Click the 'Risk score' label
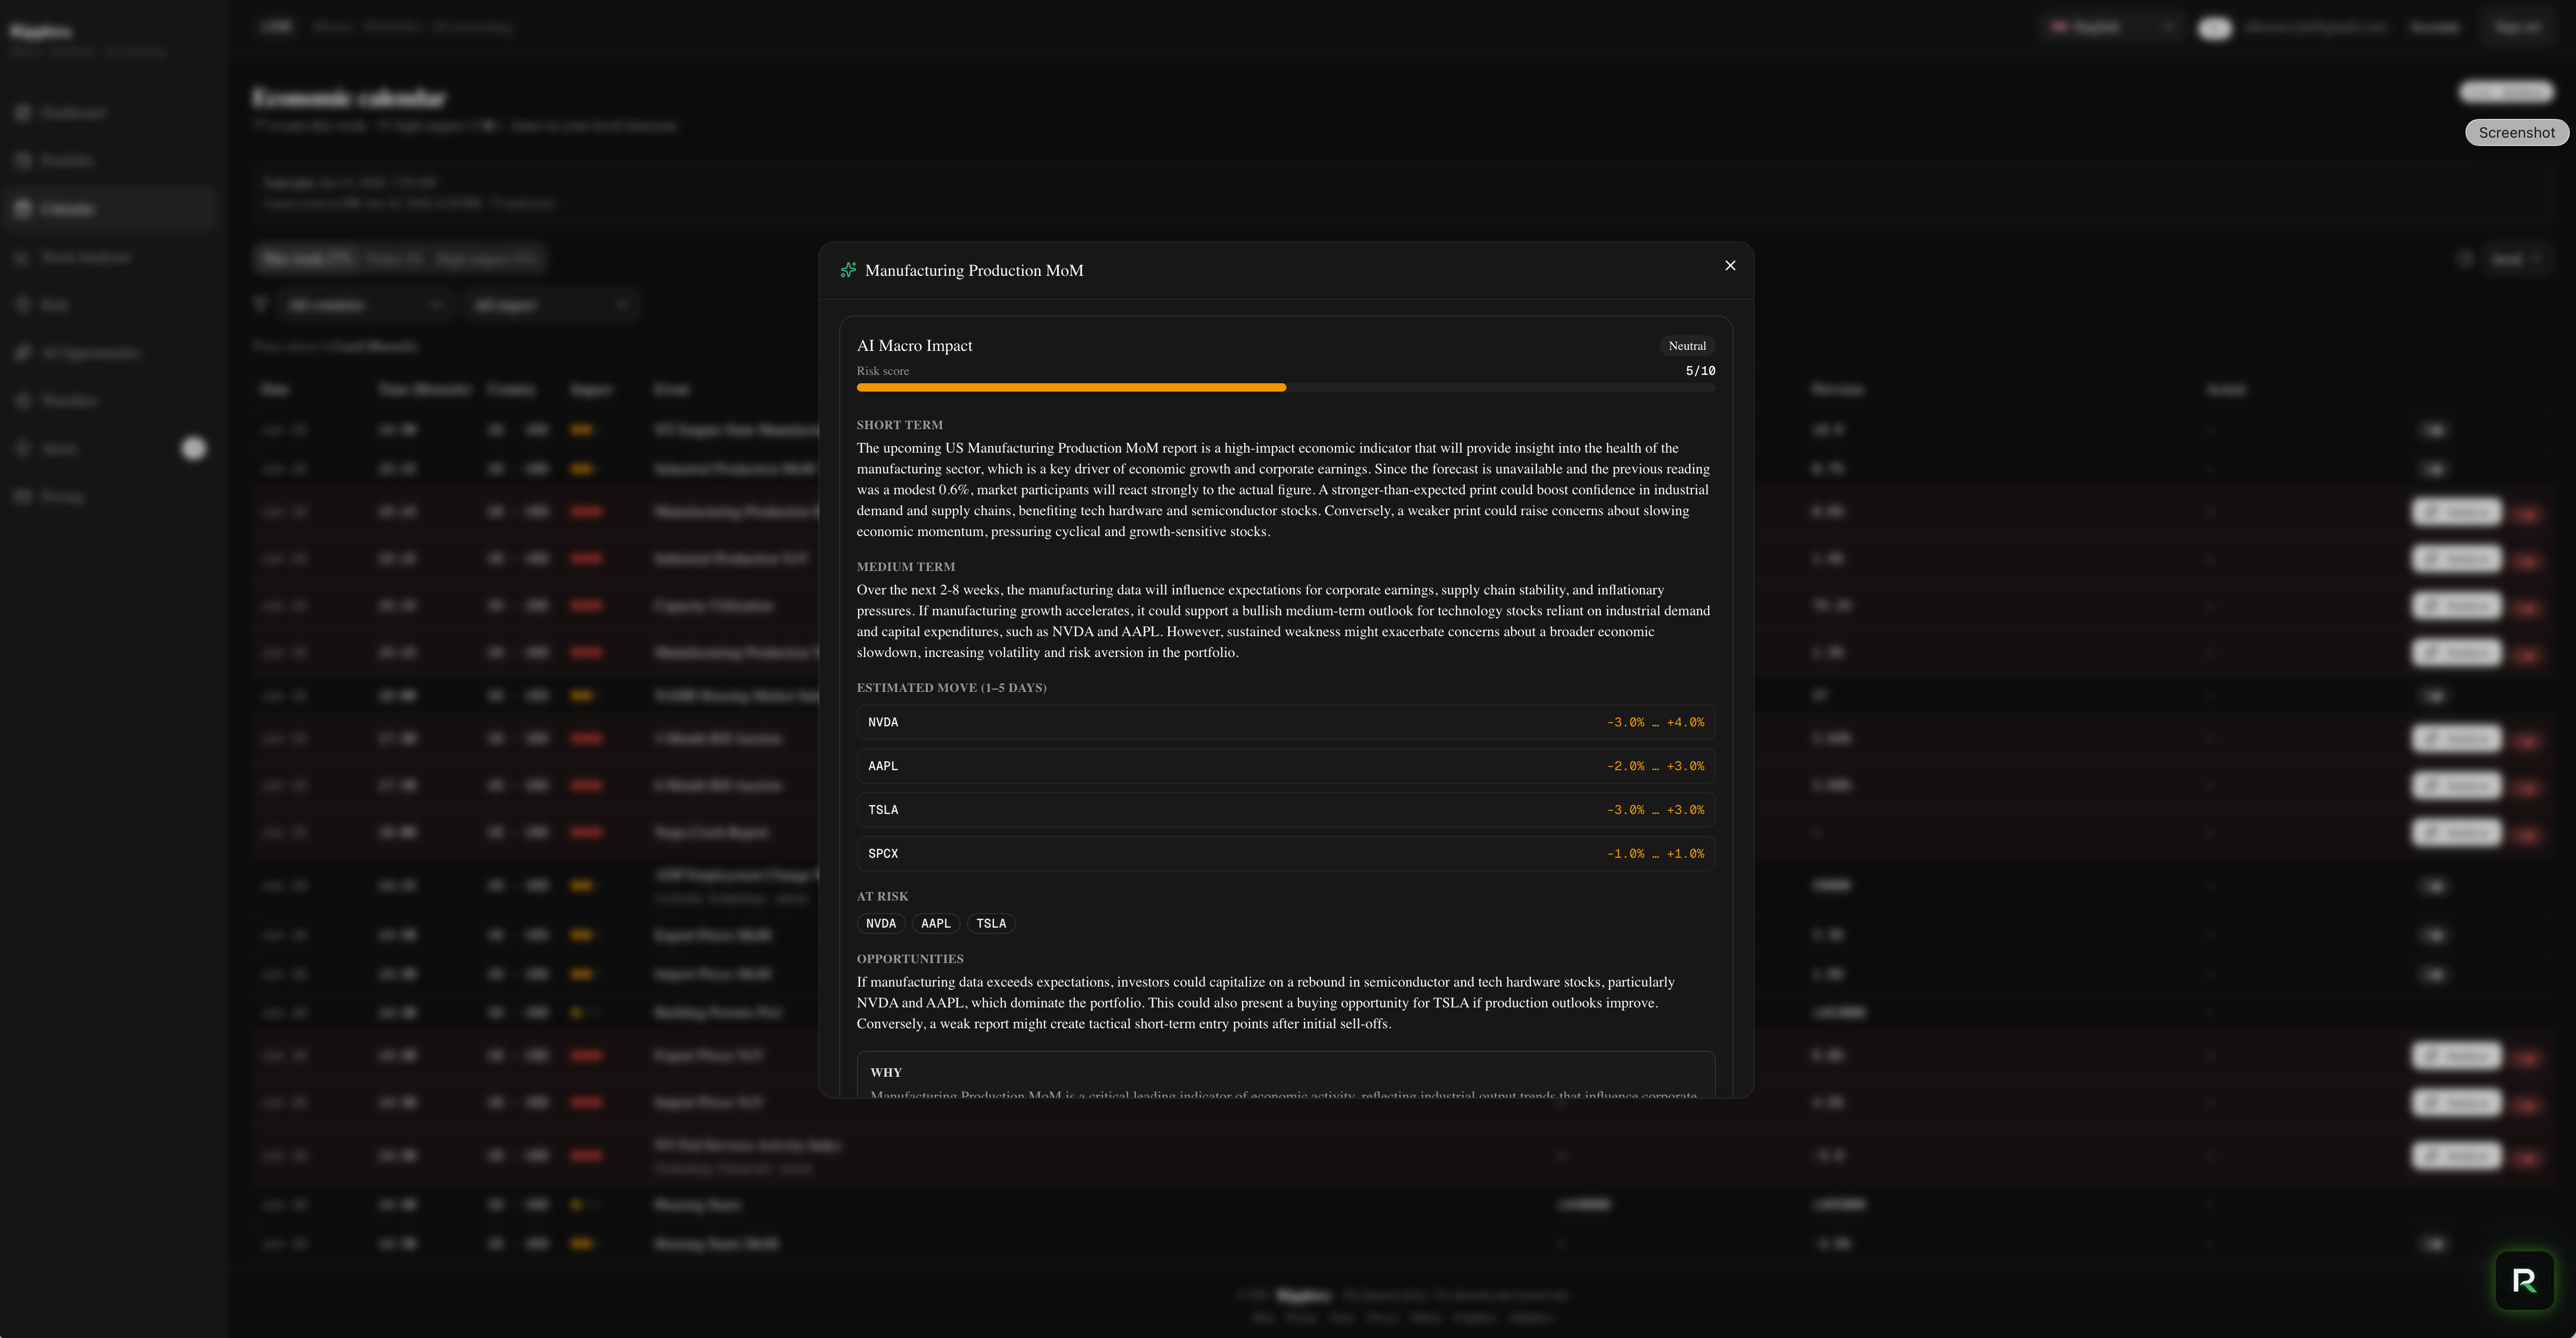Screen dimensions: 2576x1338 coord(883,371)
